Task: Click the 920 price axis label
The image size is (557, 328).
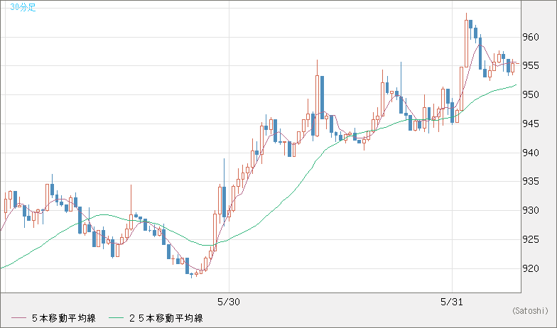Action: (x=530, y=268)
